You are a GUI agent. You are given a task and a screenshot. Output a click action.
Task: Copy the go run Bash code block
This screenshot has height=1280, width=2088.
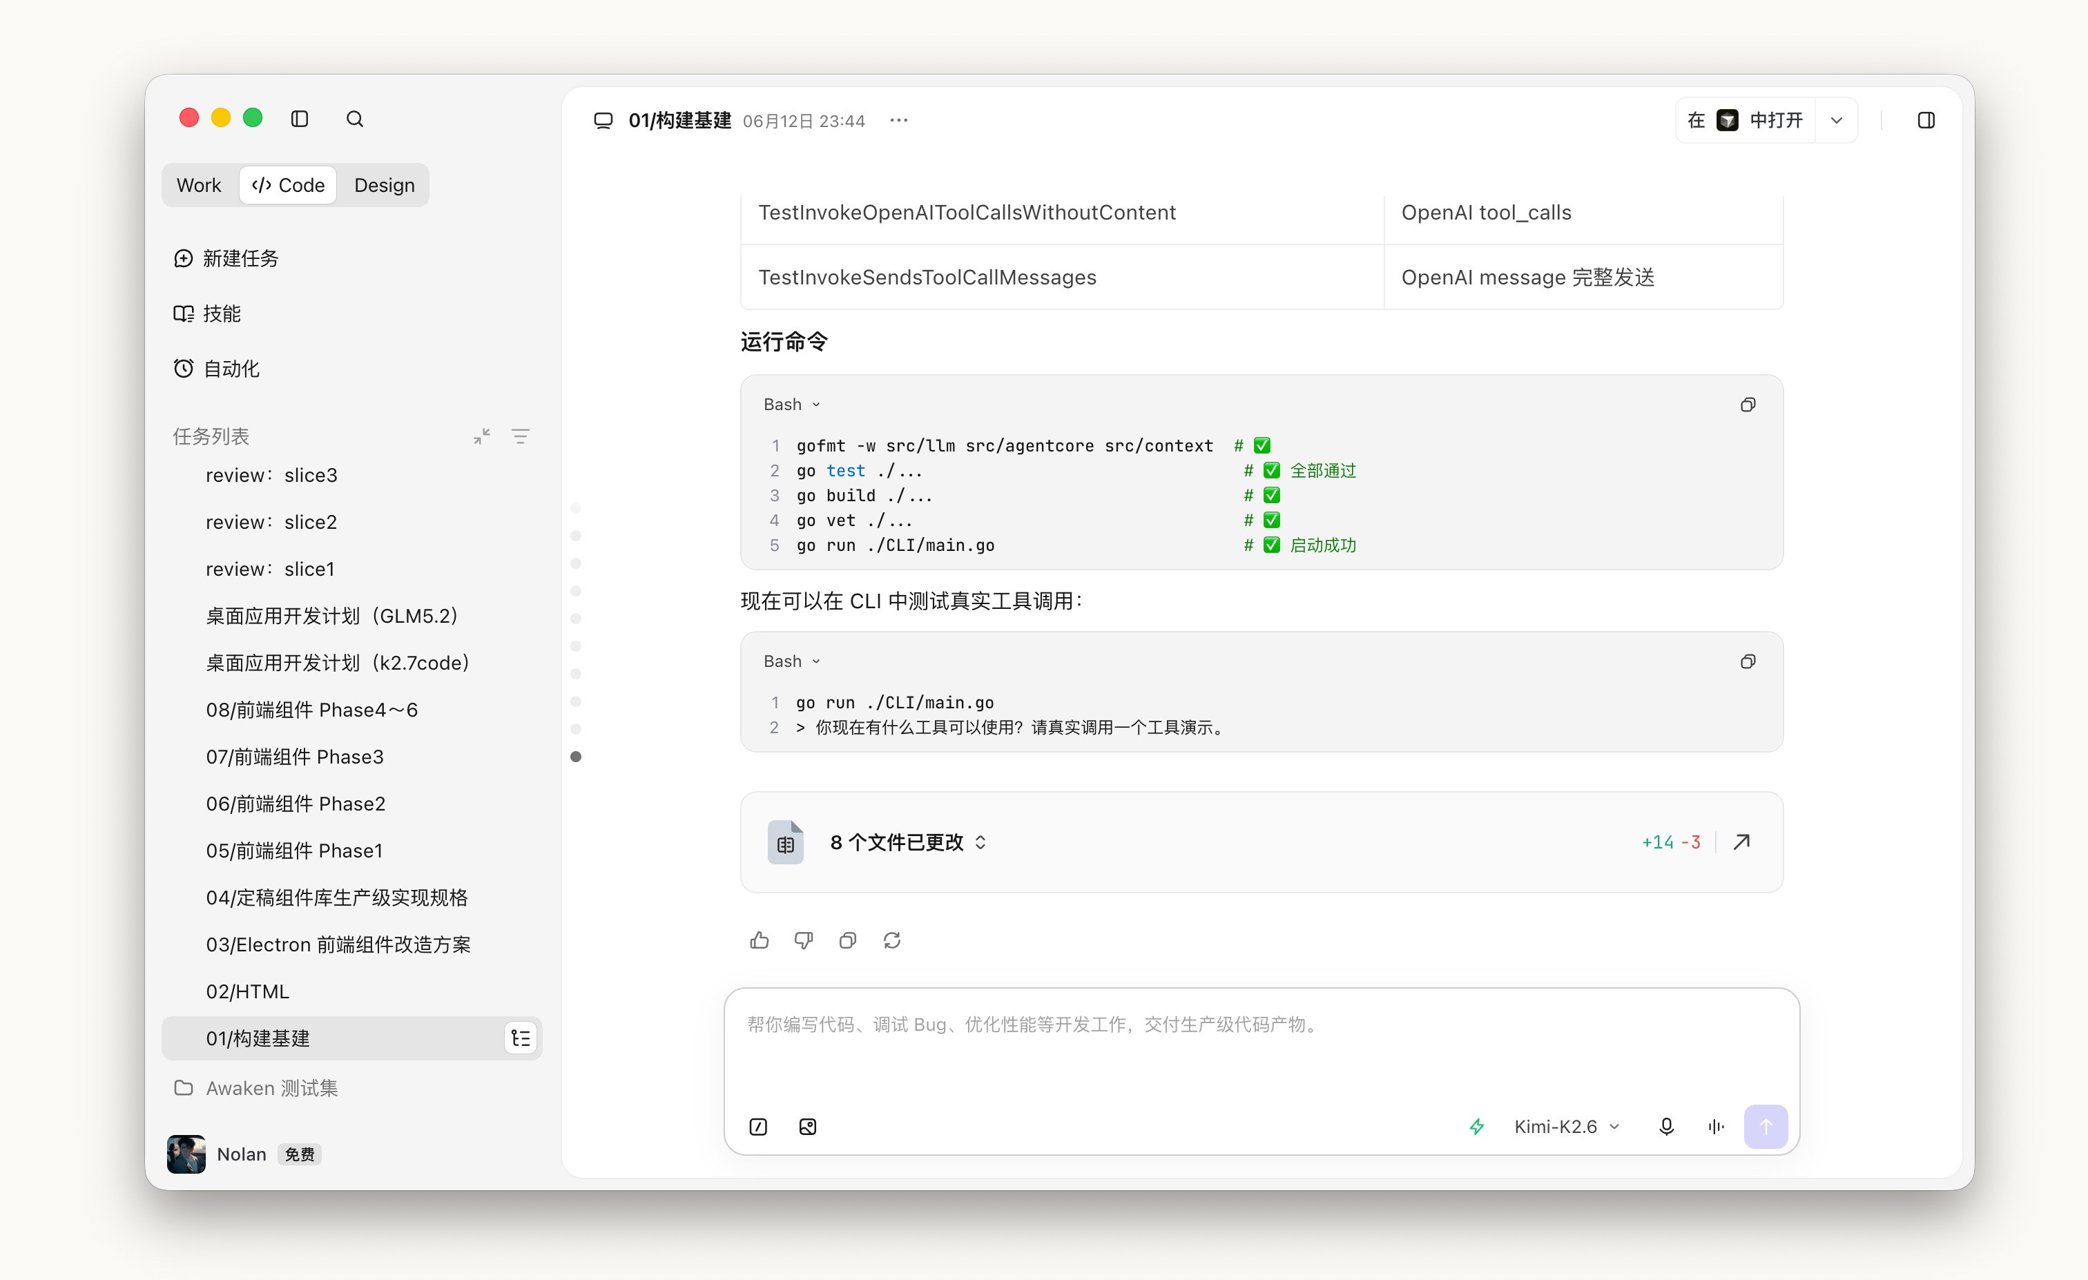click(x=1748, y=661)
